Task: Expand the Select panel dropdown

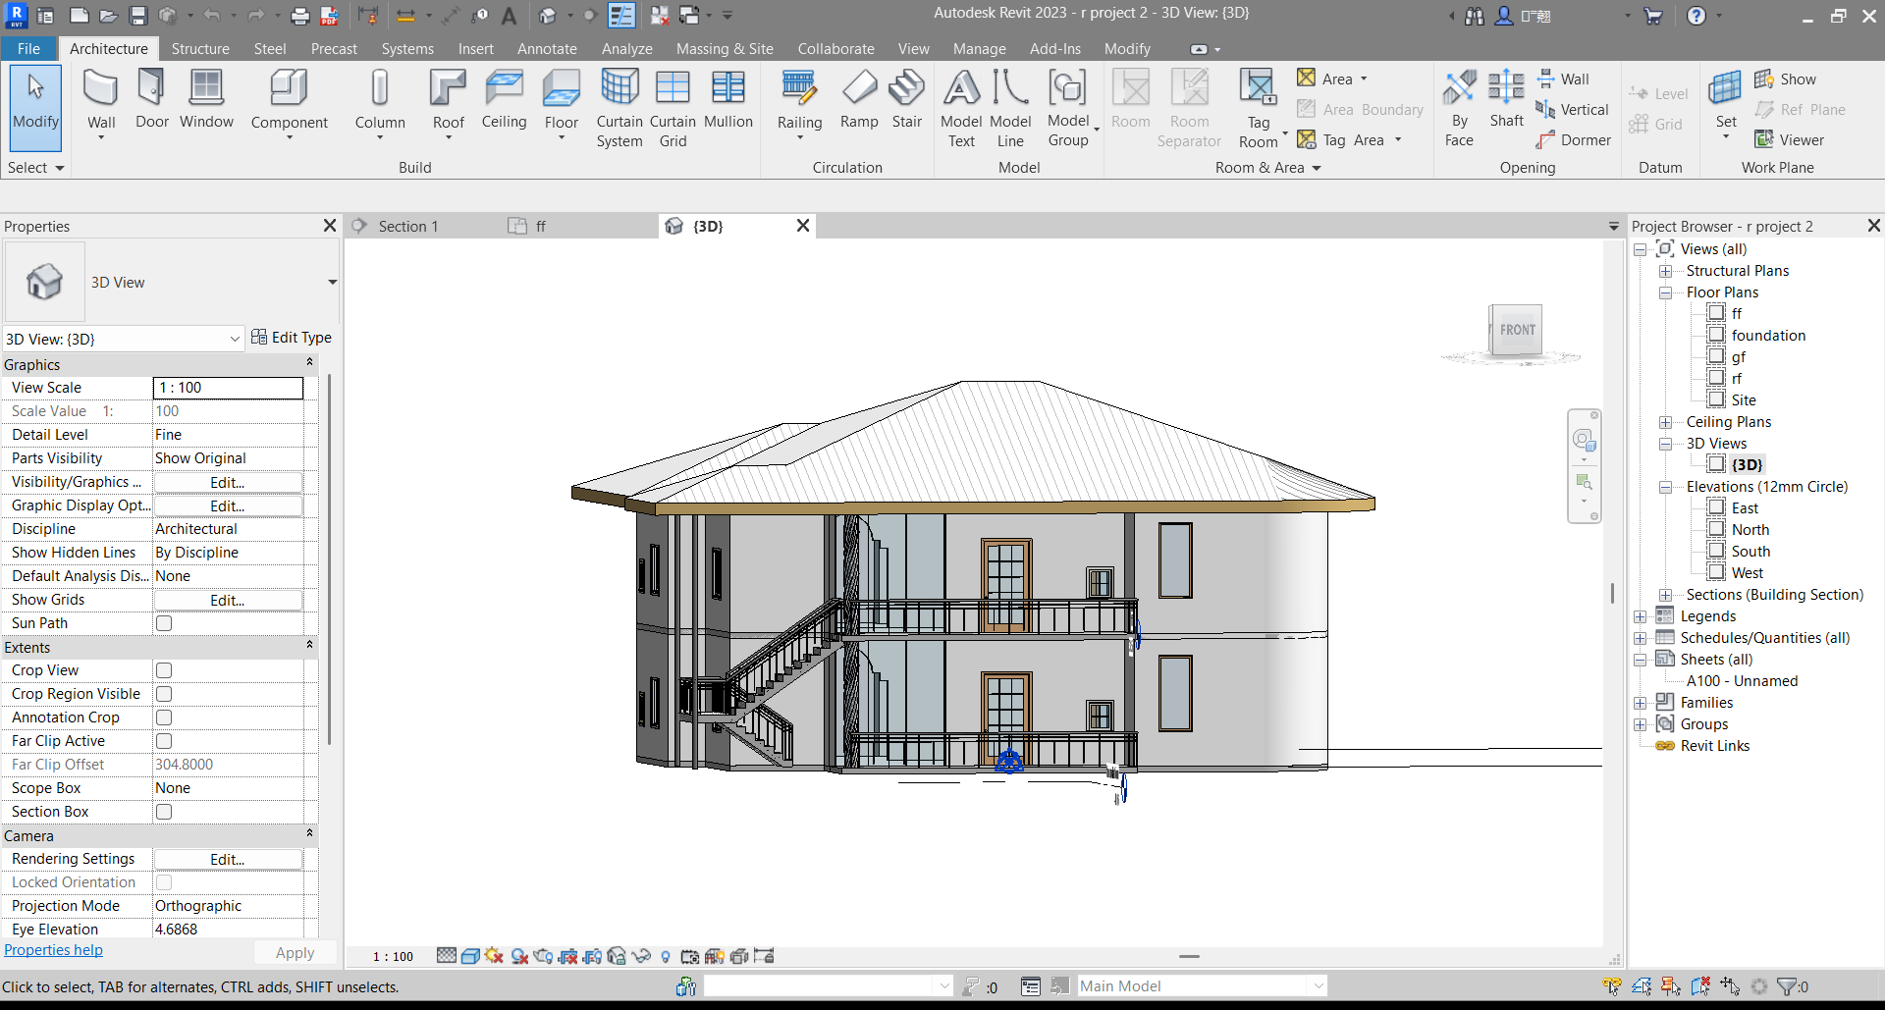Action: pos(35,168)
